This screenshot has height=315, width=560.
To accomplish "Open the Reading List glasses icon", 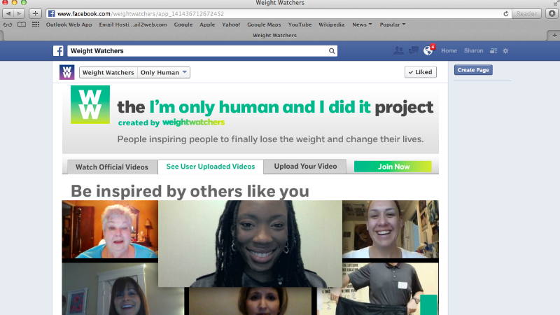I will tap(8, 24).
